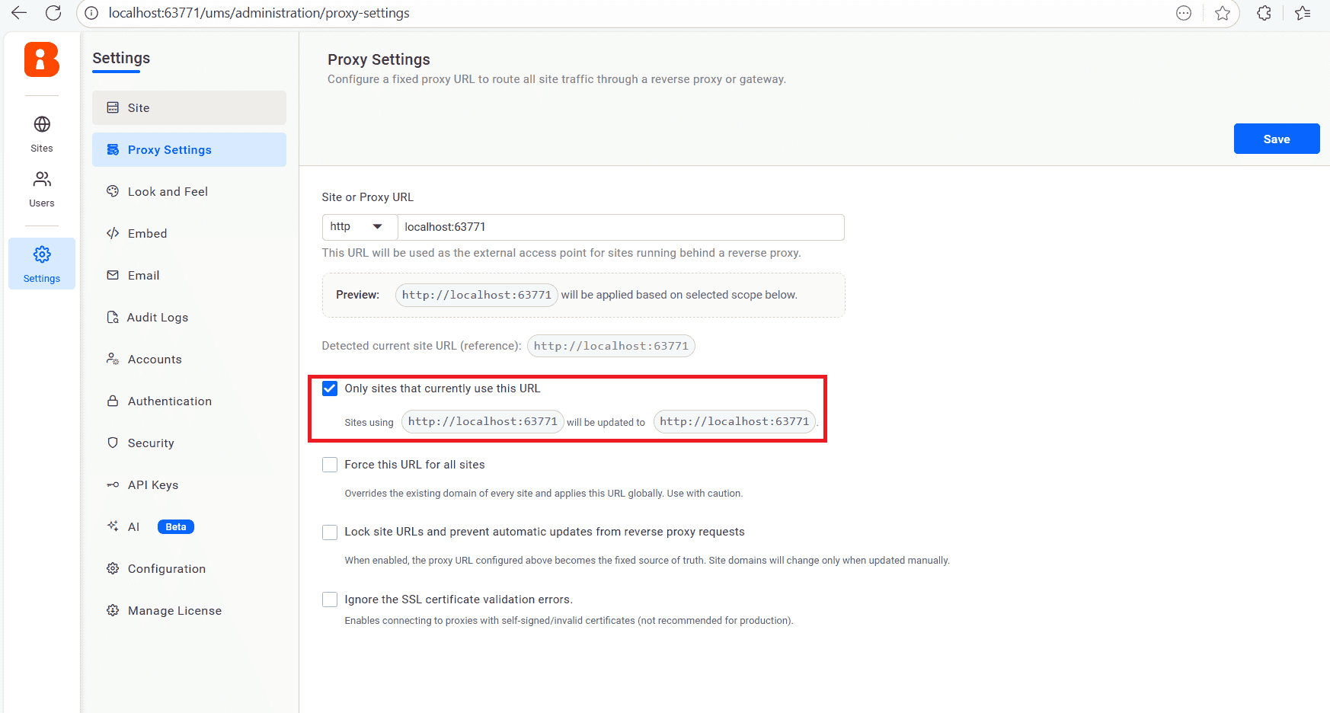Bookmark this page with star icon

(1223, 13)
